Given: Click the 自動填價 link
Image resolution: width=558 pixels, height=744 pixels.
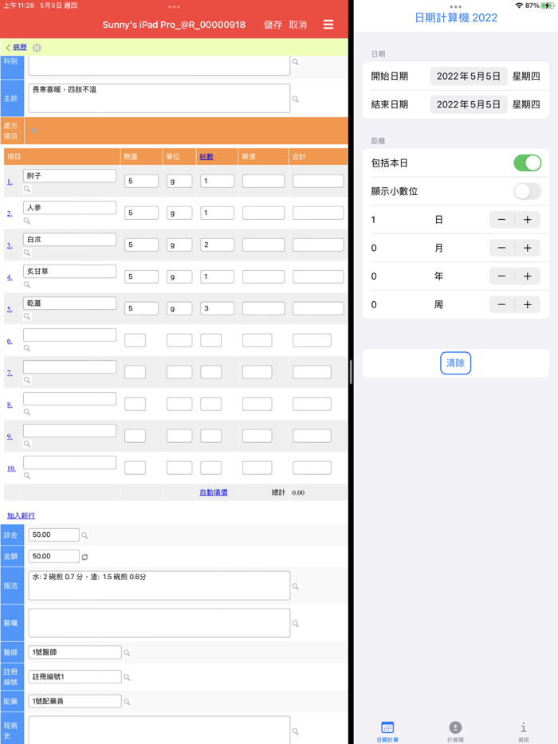Looking at the screenshot, I should pos(213,492).
